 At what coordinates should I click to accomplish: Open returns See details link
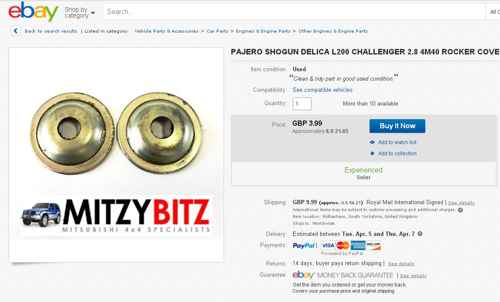tap(401, 263)
